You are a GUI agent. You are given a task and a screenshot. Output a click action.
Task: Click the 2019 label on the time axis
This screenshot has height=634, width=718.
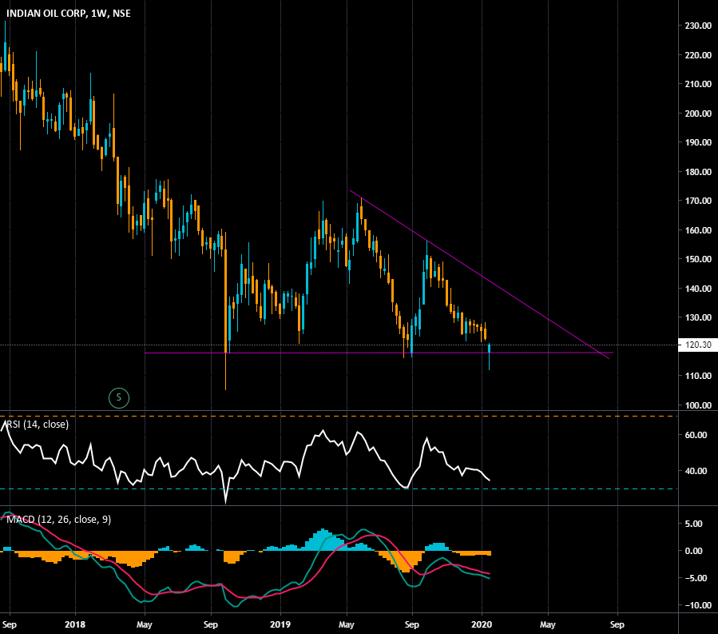pos(280,623)
